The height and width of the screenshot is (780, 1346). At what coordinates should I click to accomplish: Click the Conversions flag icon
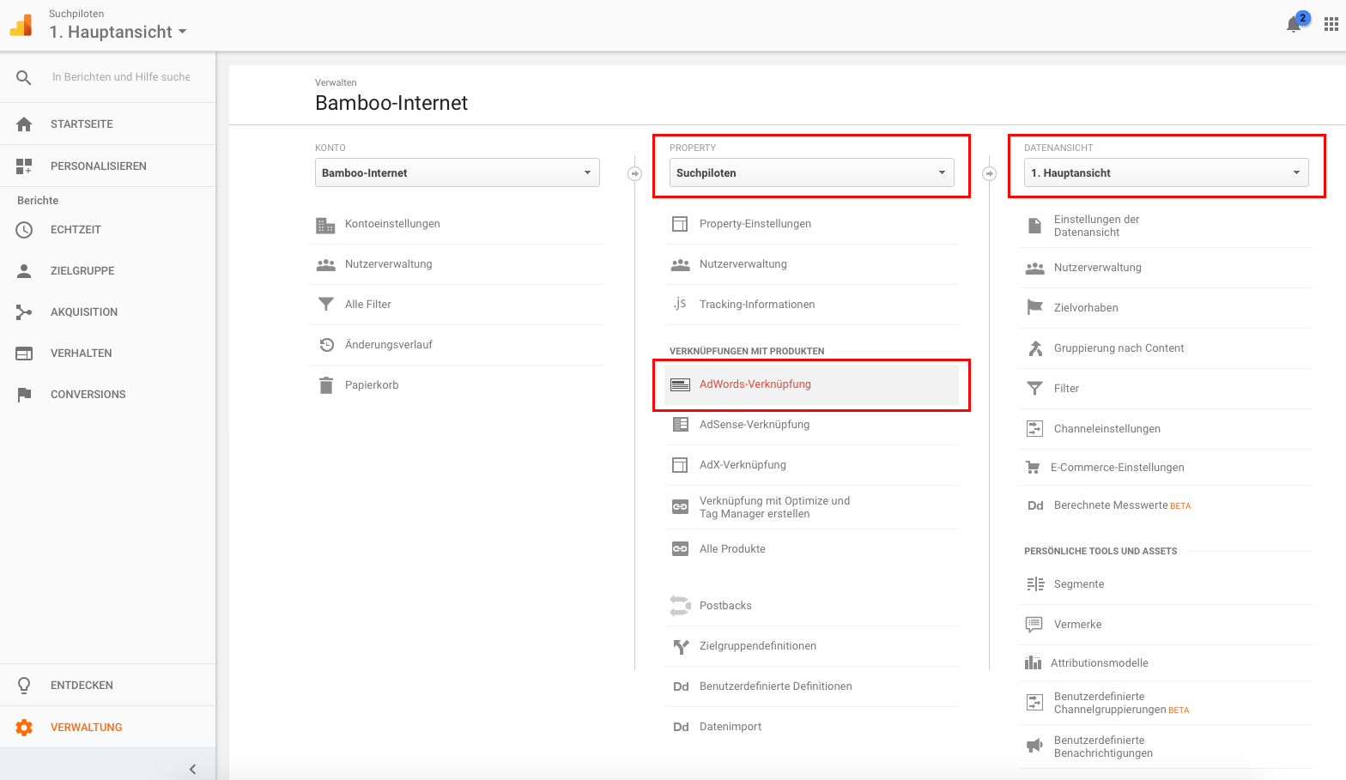[24, 395]
